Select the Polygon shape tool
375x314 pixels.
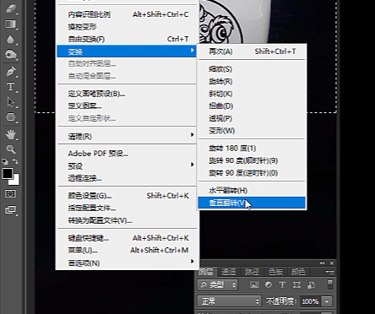pos(11,117)
